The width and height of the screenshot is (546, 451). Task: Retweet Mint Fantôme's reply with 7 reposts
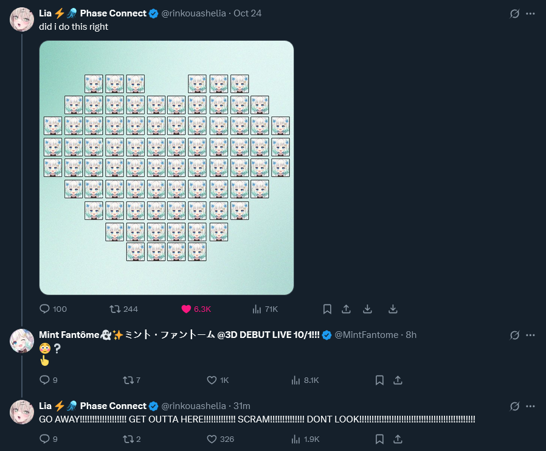click(128, 380)
